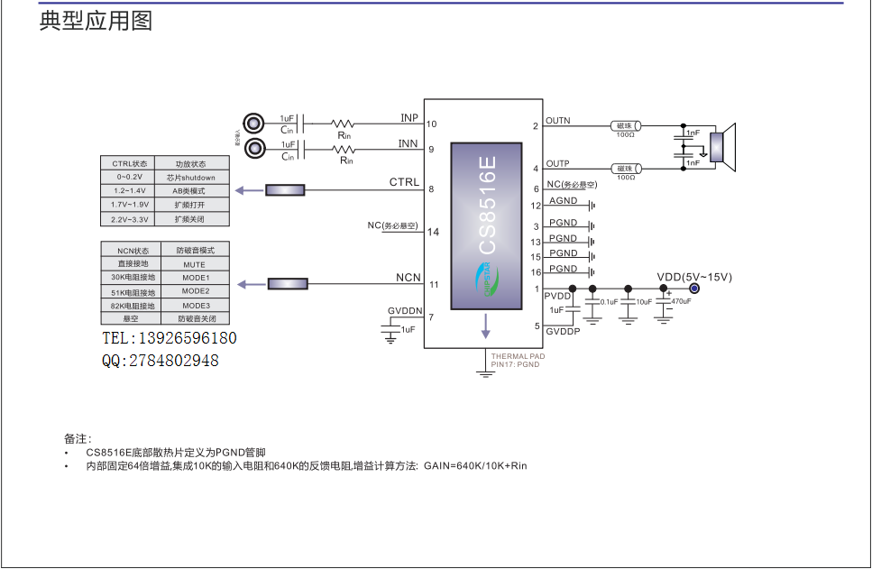Click the 51K电阻接地 cell
Screen dimensions: 872x569
click(133, 292)
